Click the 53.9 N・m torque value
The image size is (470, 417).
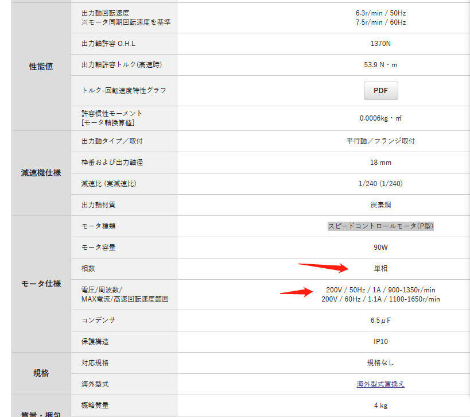[380, 64]
